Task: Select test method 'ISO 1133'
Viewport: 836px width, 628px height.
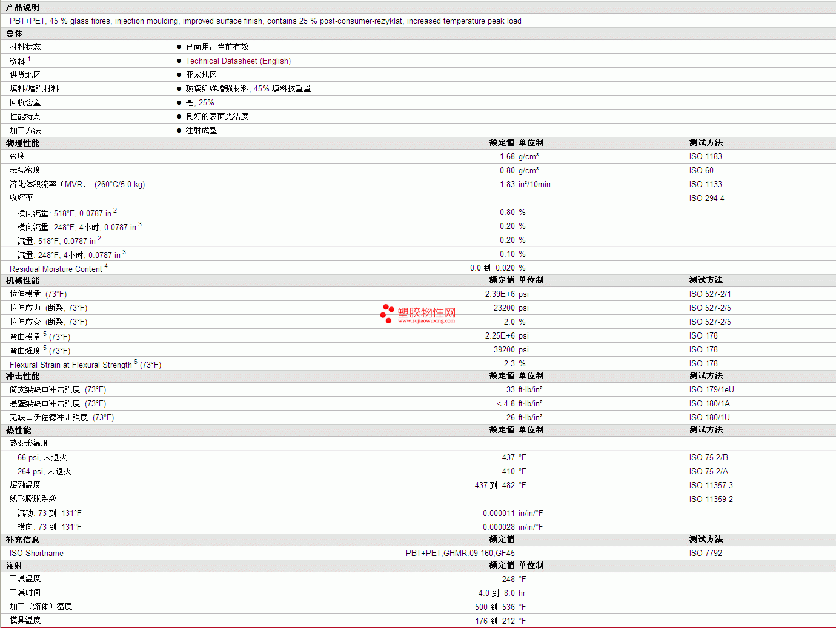Action: click(706, 185)
